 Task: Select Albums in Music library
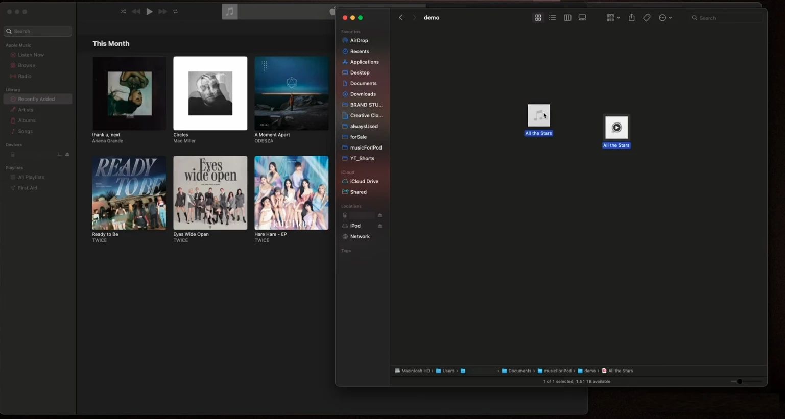point(27,120)
